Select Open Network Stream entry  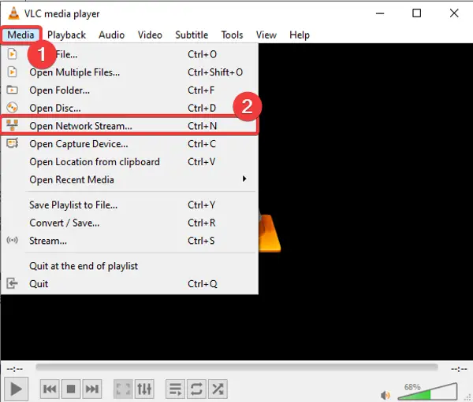(130, 126)
